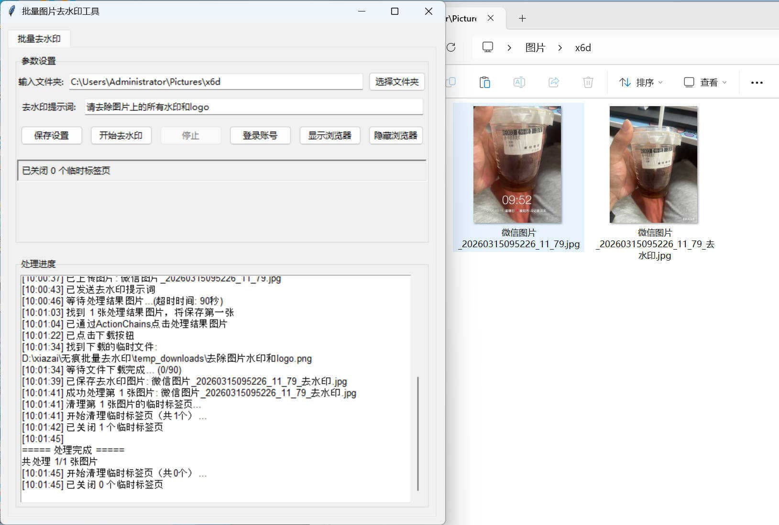Click the Rename icon in Explorer toolbar

519,82
